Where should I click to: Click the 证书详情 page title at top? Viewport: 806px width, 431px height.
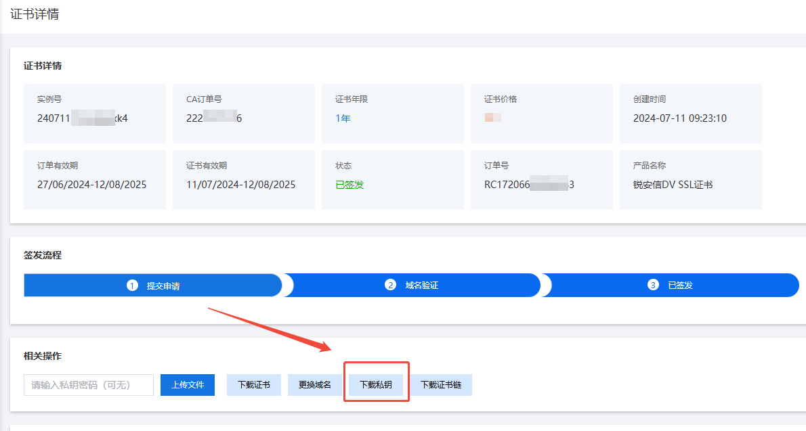(x=35, y=14)
